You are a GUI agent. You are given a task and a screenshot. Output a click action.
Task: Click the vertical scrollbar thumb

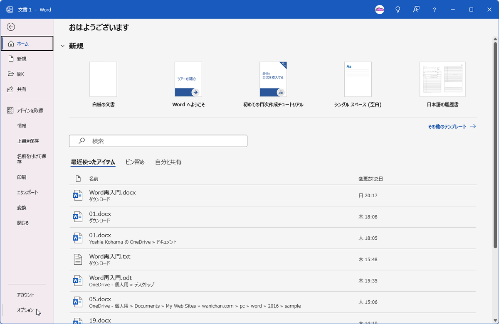pyautogui.click(x=495, y=145)
